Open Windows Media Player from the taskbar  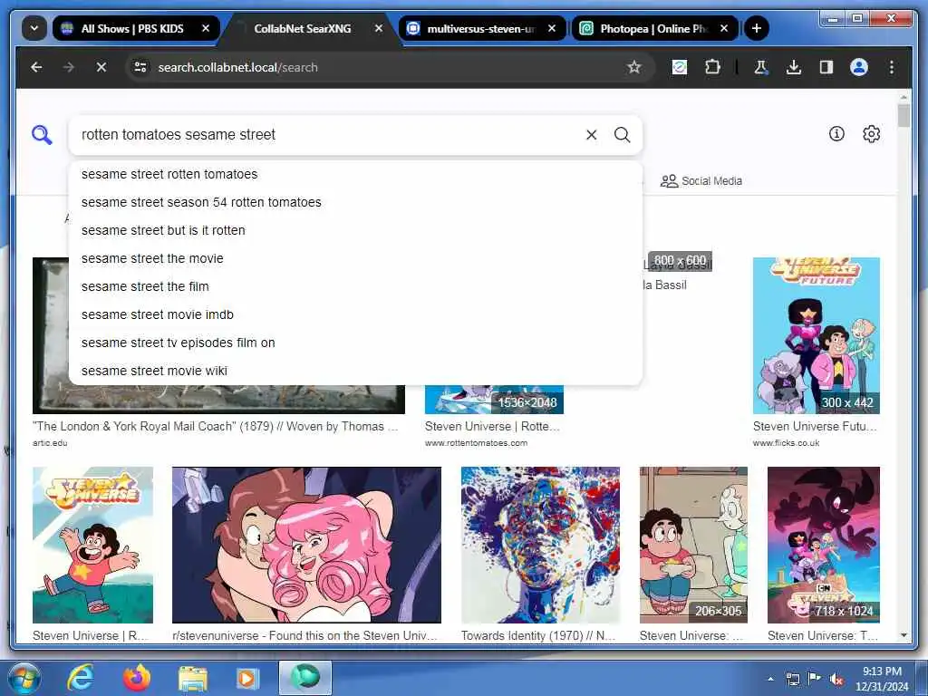click(x=247, y=678)
